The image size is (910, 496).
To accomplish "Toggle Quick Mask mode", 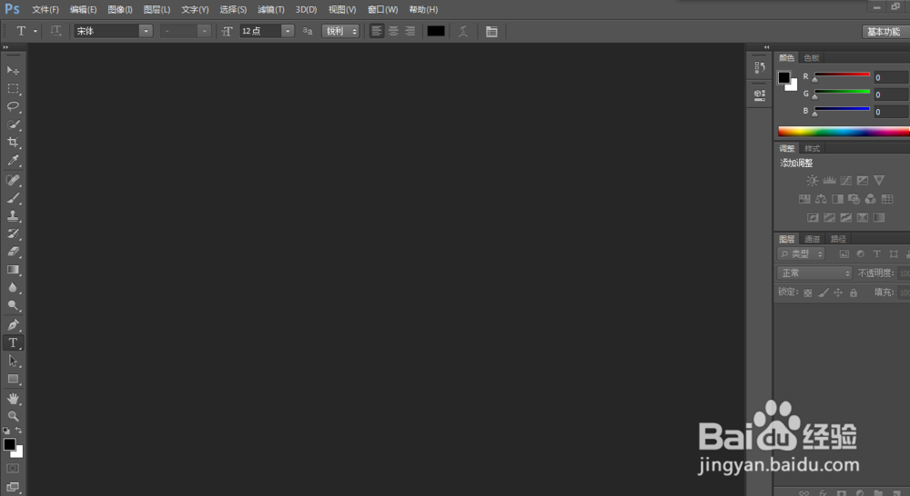I will pos(13,468).
